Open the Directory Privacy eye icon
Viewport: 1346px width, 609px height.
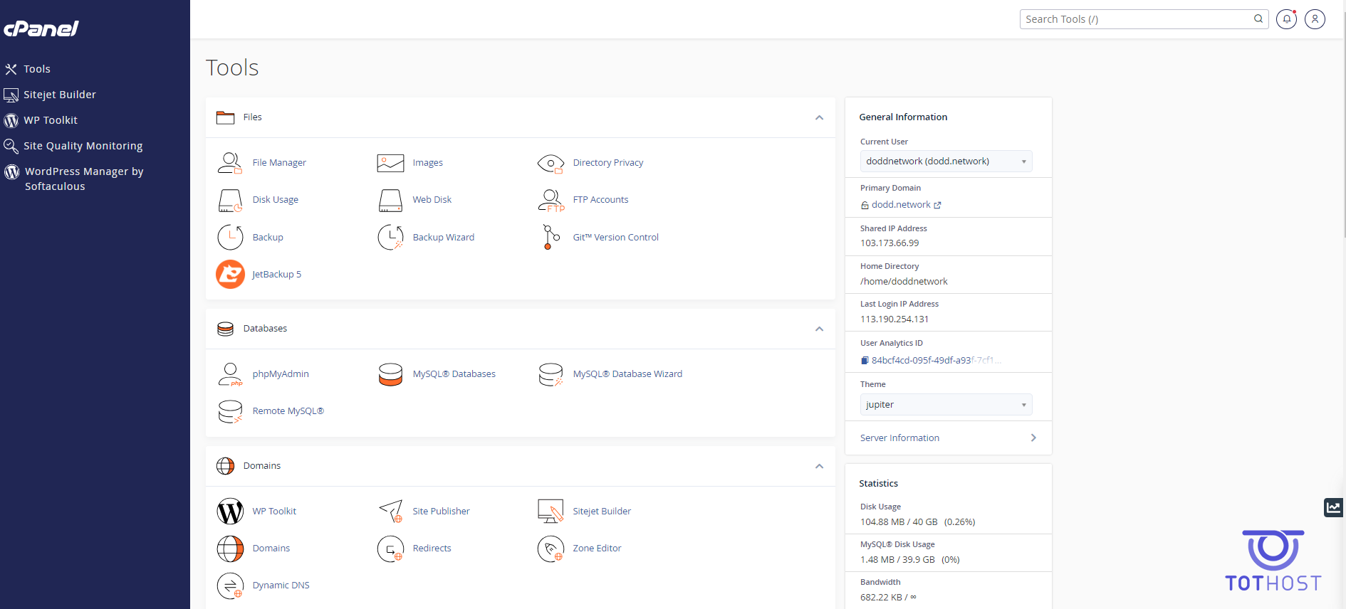click(551, 164)
